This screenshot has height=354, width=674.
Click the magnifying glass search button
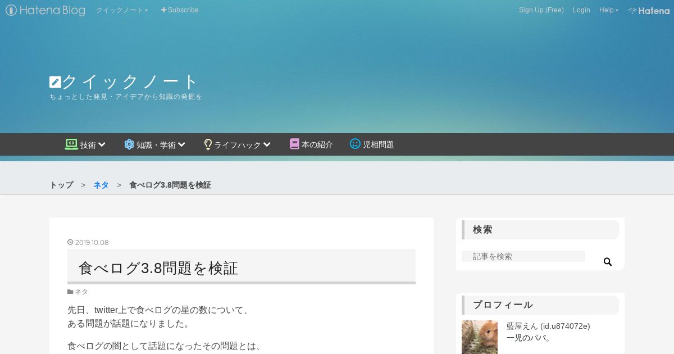click(x=607, y=262)
